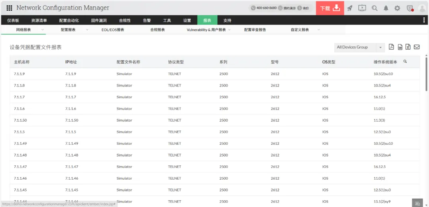The height and width of the screenshot is (207, 429).
Task: Email the report via envelope icon
Action: tap(417, 47)
